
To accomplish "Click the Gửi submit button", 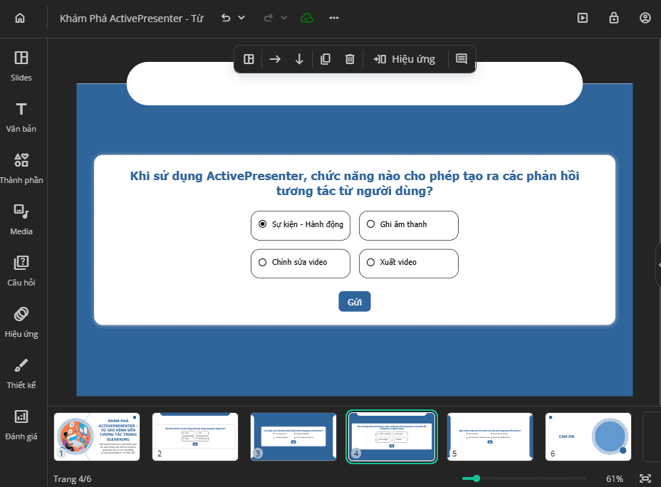I will [355, 302].
